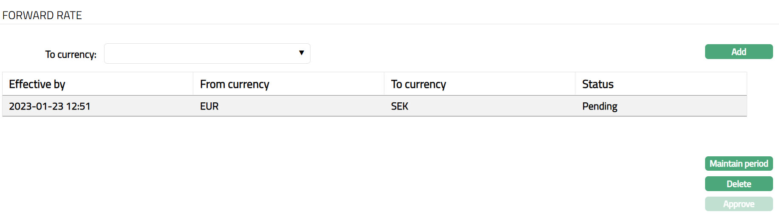This screenshot has width=779, height=220.
Task: Delete the selected forward rate
Action: click(x=739, y=184)
